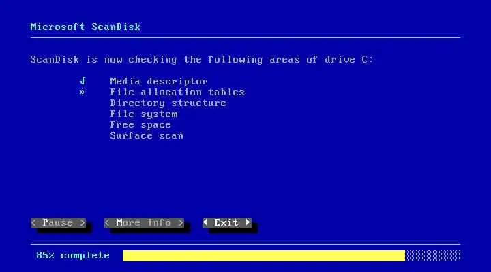Select the "Media descriptor" line
The image size is (491, 272).
(159, 81)
